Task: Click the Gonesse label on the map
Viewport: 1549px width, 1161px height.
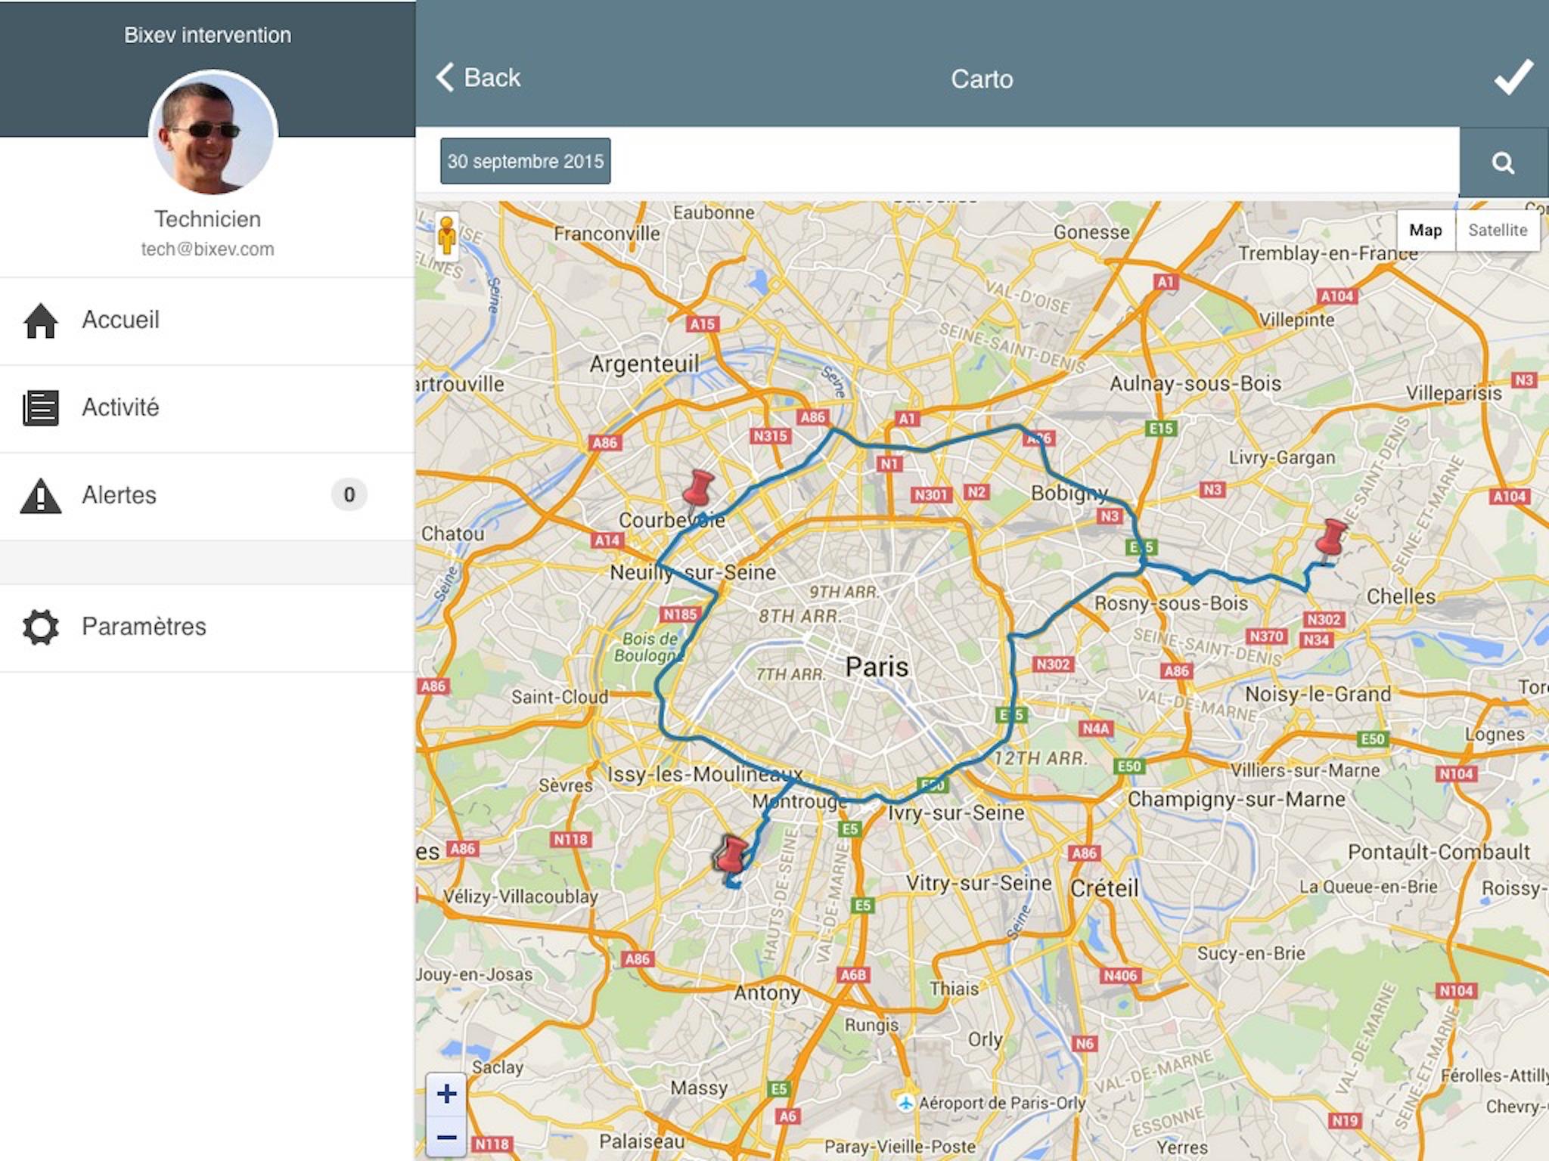Action: (x=1091, y=233)
